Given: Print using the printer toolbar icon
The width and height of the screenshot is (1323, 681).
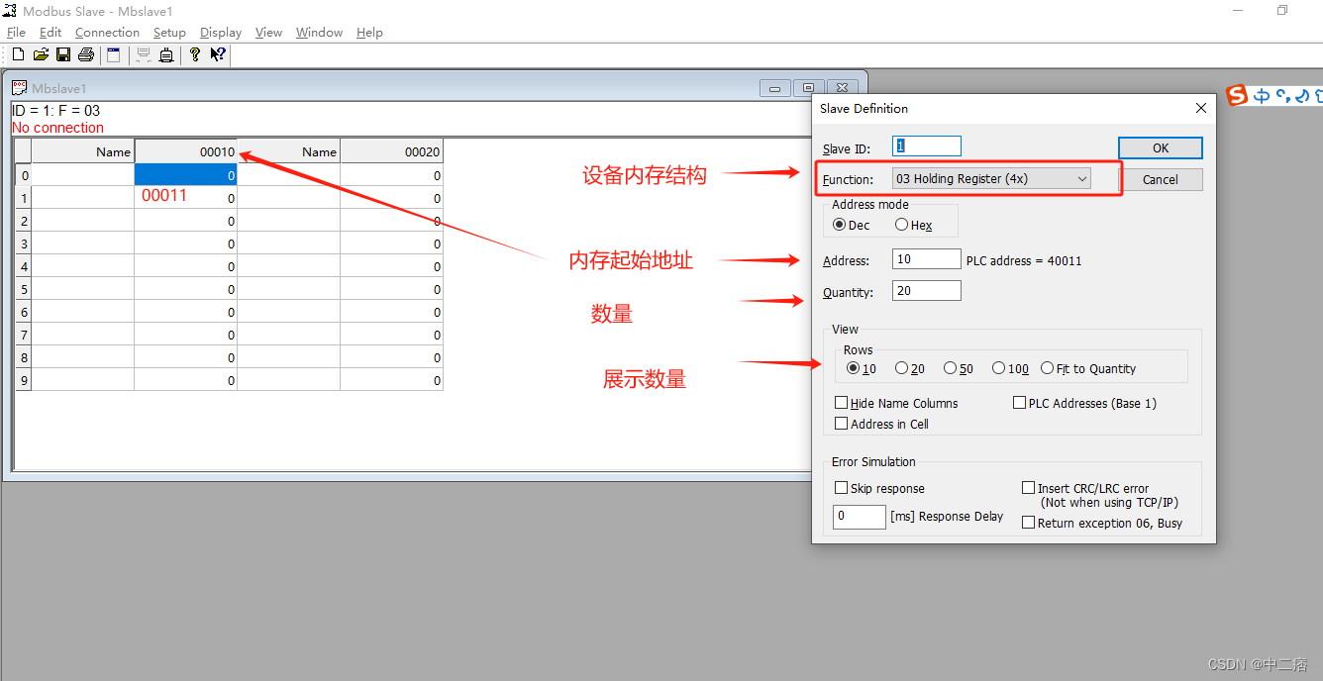Looking at the screenshot, I should pyautogui.click(x=86, y=54).
